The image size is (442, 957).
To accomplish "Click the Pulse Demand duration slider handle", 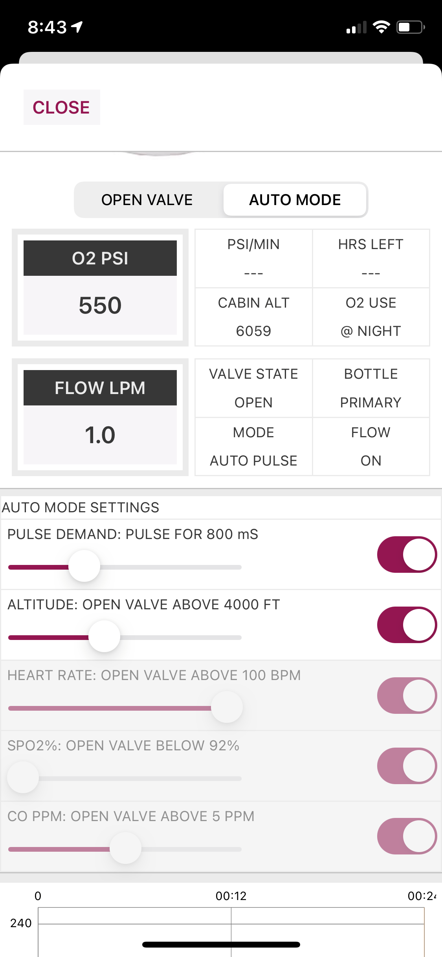I will point(84,566).
